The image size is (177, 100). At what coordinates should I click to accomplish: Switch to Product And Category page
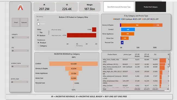[x=151, y=7]
